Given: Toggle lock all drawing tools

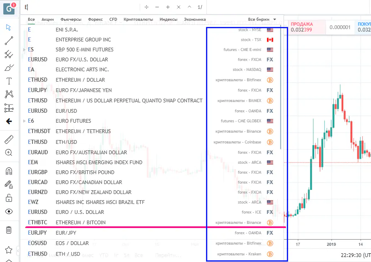Looking at the screenshot, I should [9, 198].
